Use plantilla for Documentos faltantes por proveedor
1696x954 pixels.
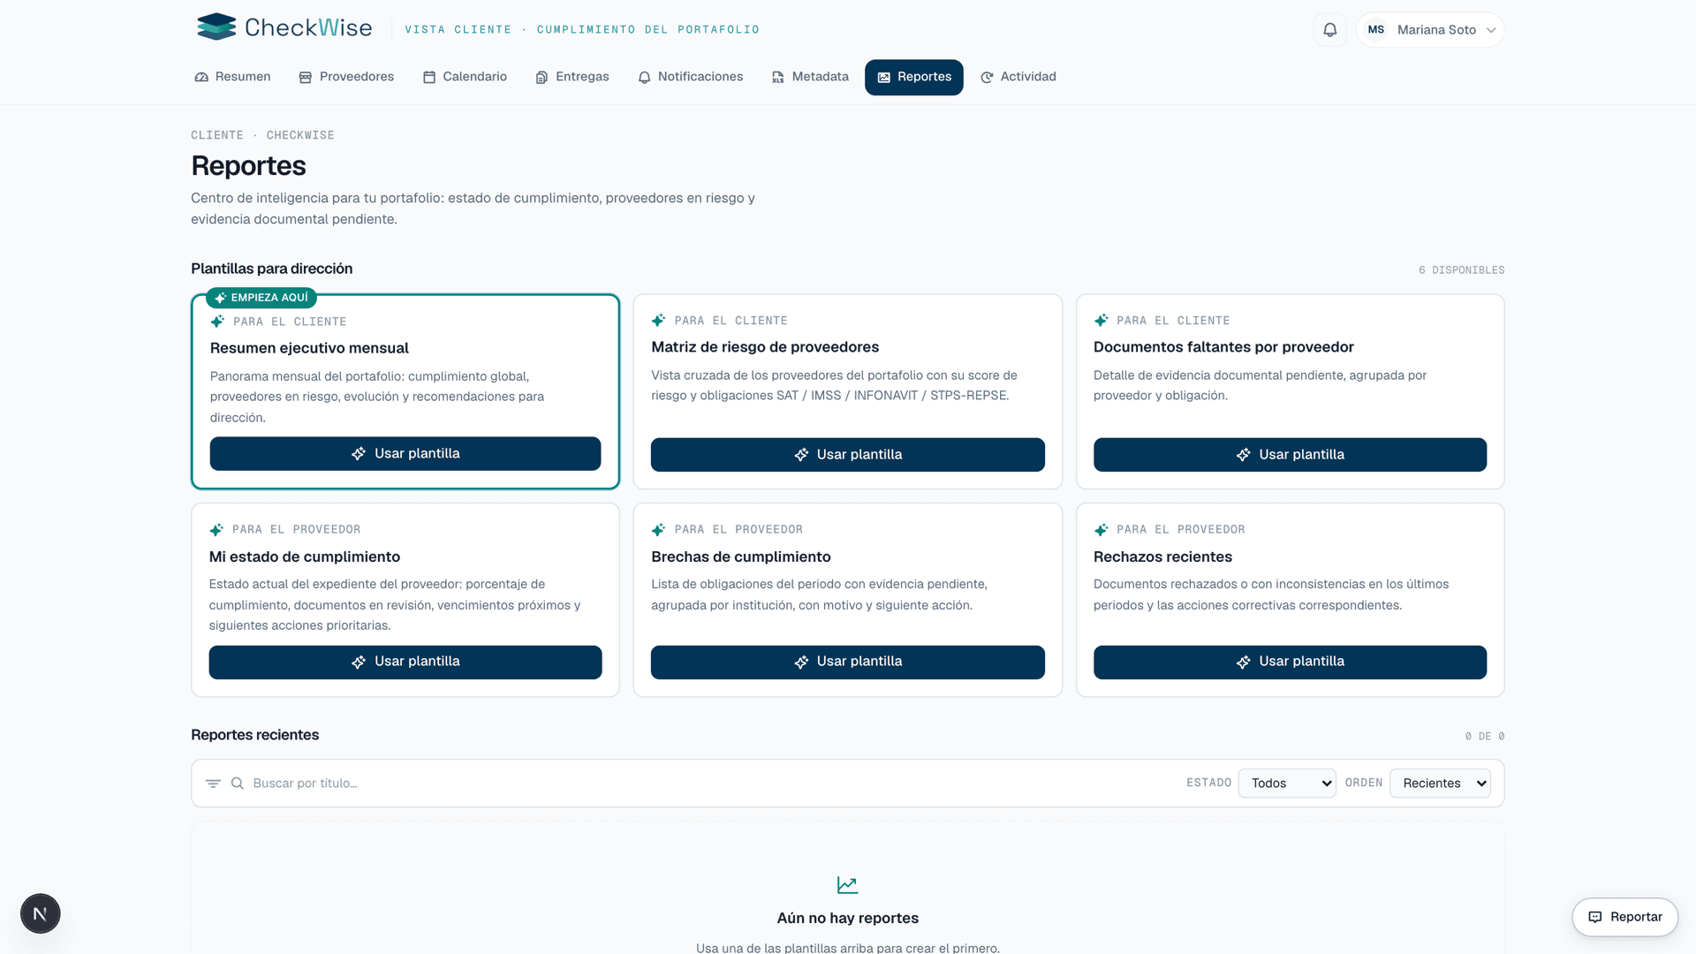coord(1290,455)
